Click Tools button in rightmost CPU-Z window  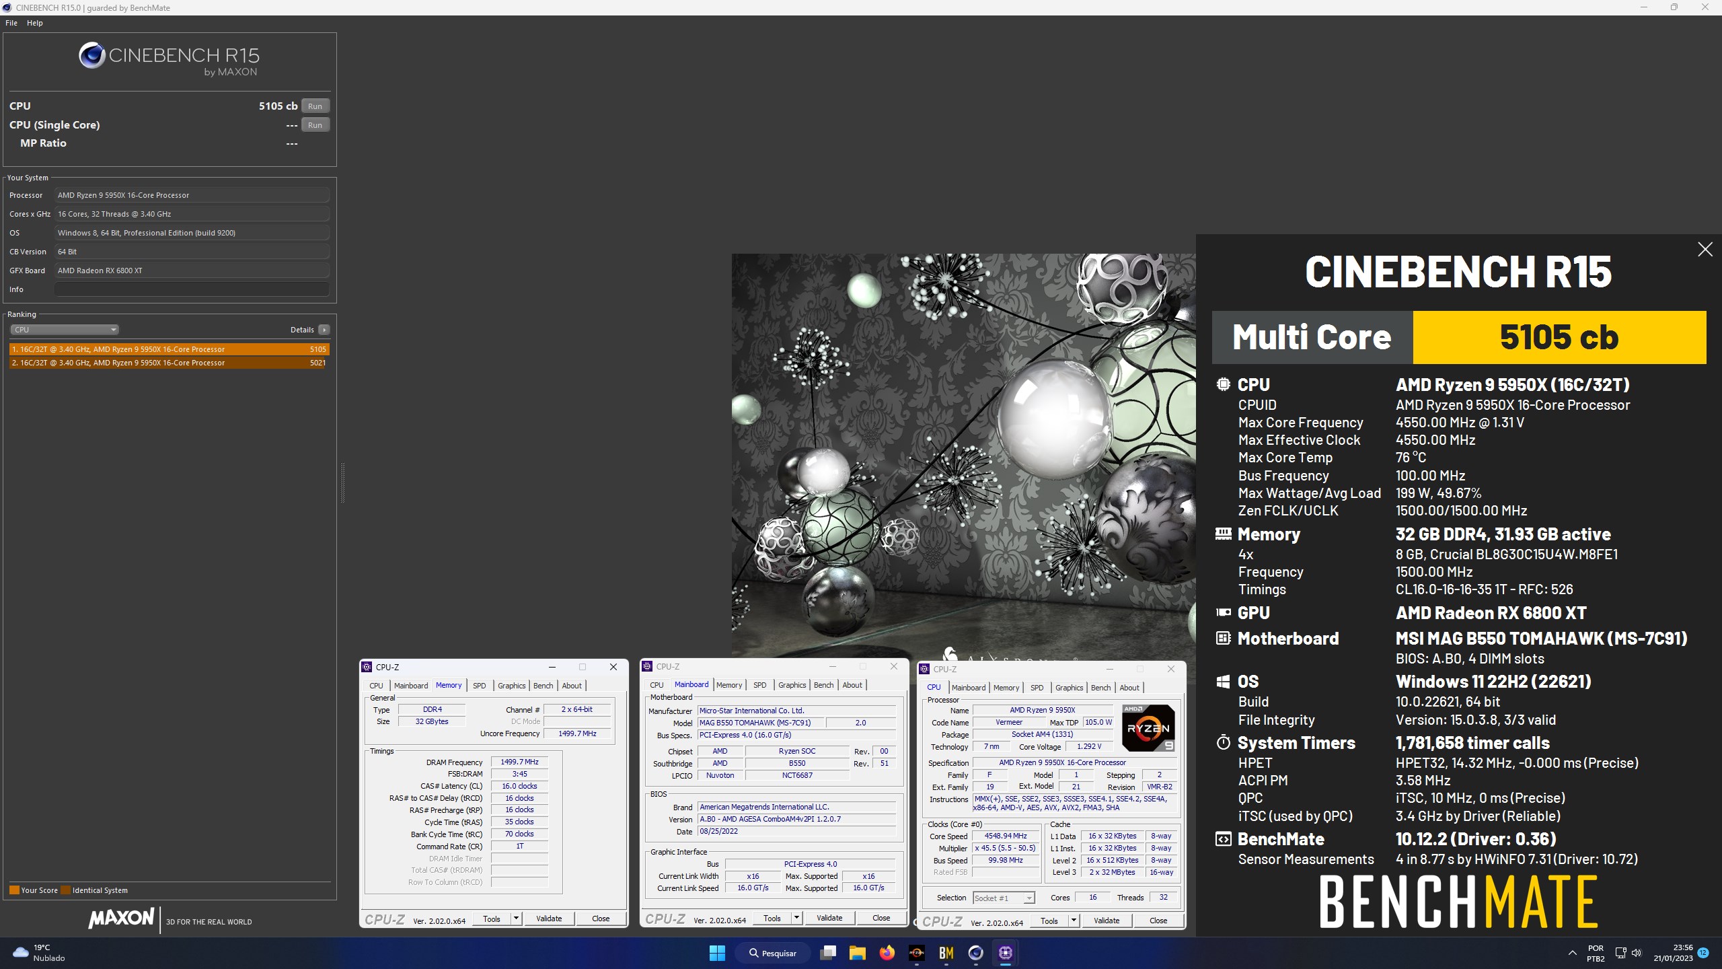tap(1049, 921)
